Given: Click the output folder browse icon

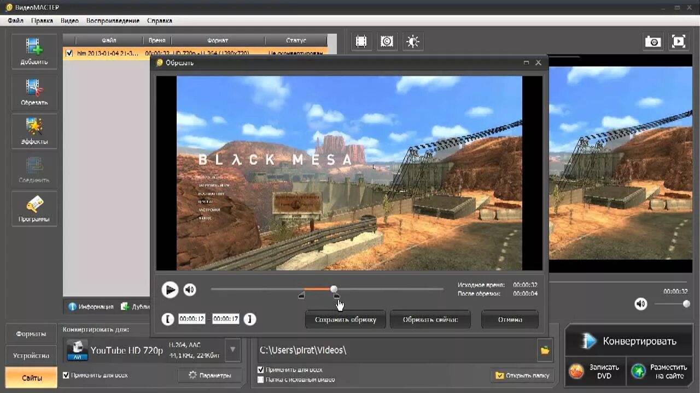Looking at the screenshot, I should point(545,350).
